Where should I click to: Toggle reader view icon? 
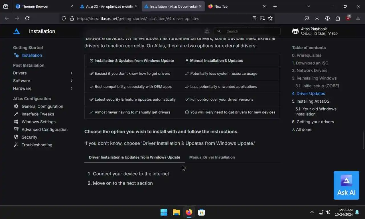click(254, 18)
